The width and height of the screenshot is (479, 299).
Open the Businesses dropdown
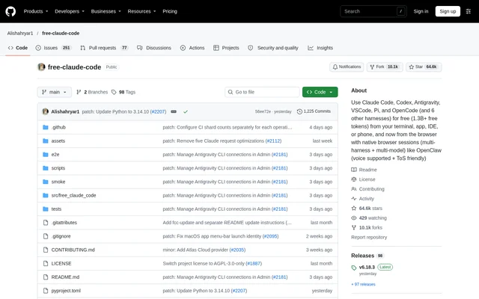(106, 11)
